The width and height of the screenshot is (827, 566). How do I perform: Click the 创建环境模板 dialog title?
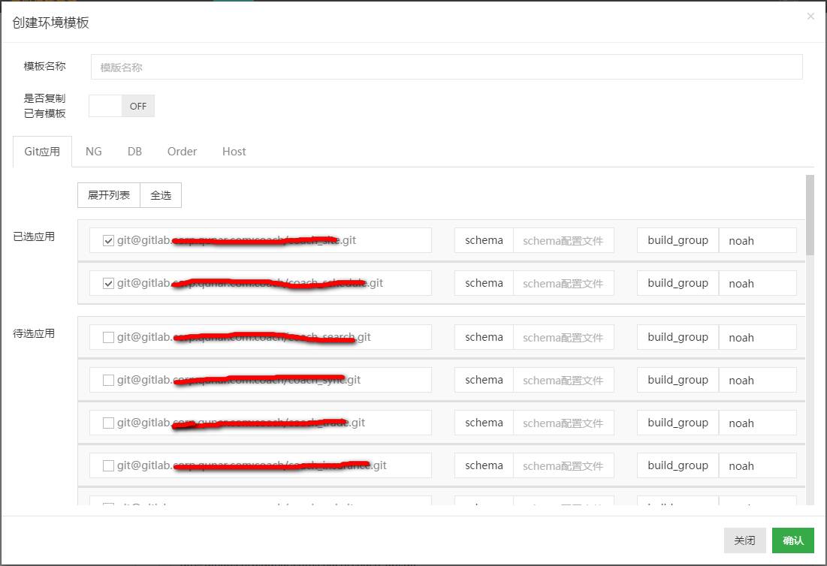click(x=50, y=23)
